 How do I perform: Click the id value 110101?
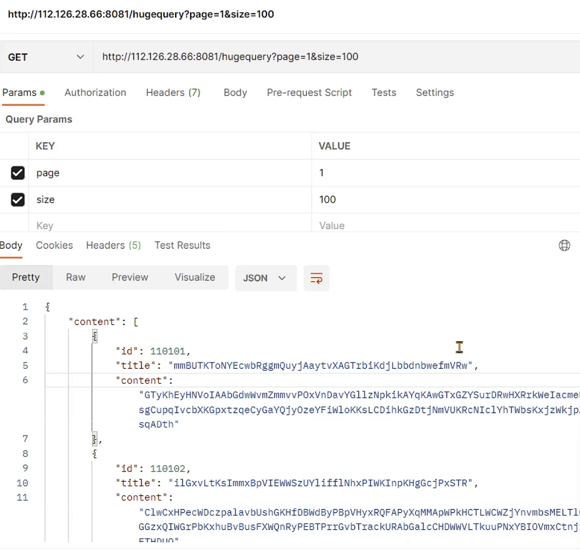point(168,351)
